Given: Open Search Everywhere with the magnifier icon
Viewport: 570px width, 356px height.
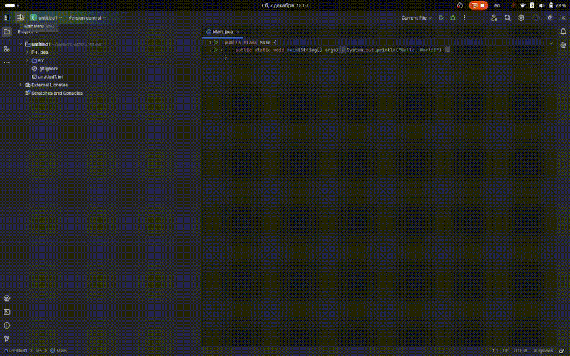Looking at the screenshot, I should point(507,17).
